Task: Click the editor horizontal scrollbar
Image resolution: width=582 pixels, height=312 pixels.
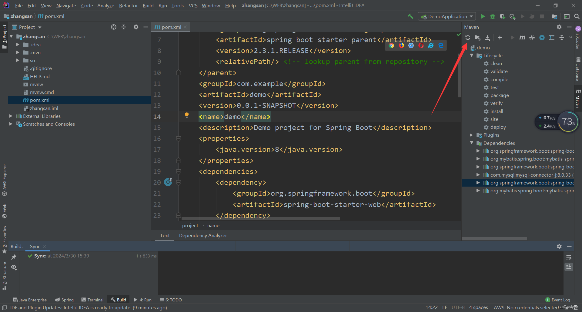Action: pos(260,218)
